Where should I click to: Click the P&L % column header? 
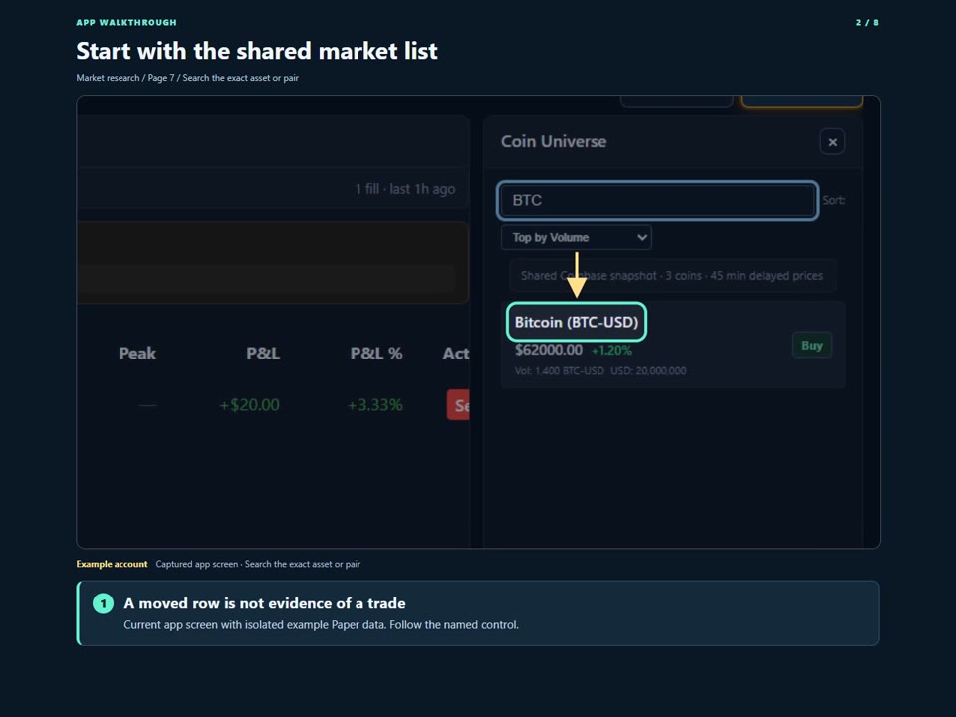tap(376, 353)
